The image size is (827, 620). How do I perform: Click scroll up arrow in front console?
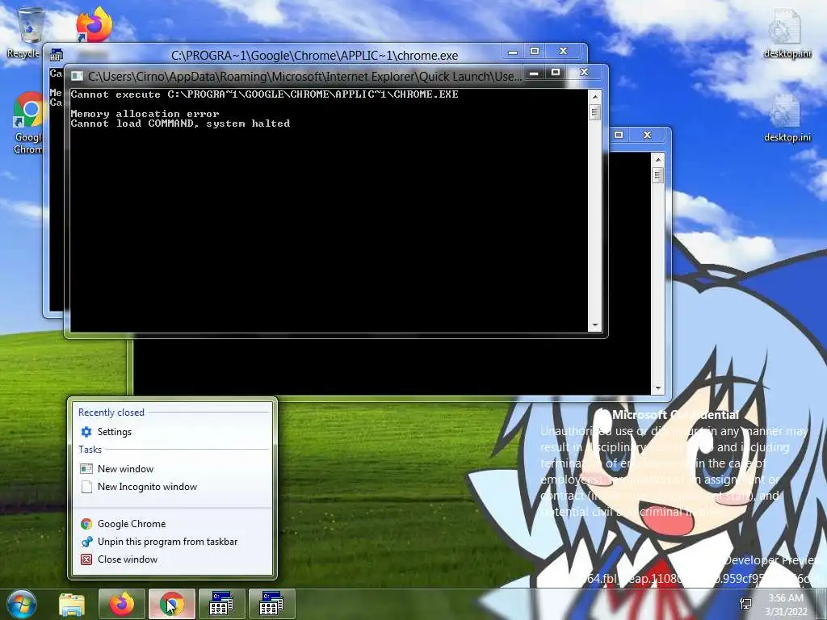(x=595, y=97)
